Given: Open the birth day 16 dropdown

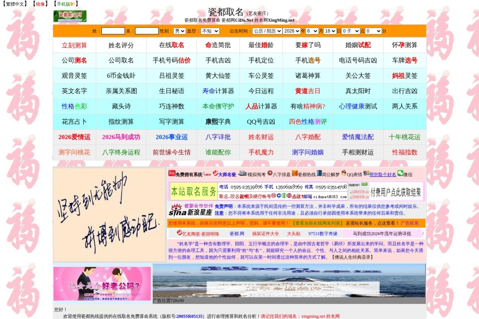Looking at the screenshot, I should point(330,31).
